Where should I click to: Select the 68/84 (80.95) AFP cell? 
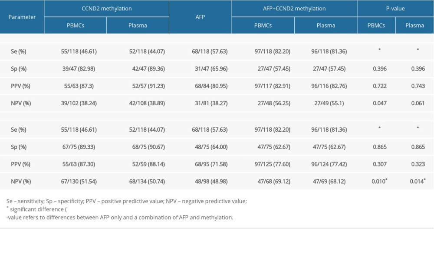(x=200, y=86)
